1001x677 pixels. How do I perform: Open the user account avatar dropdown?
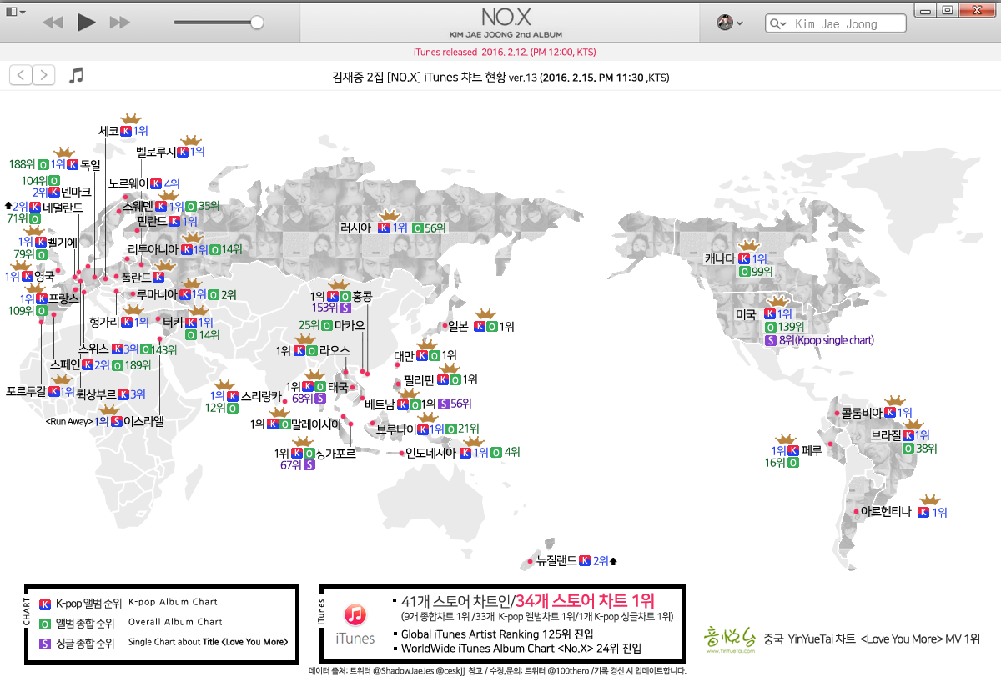[730, 23]
